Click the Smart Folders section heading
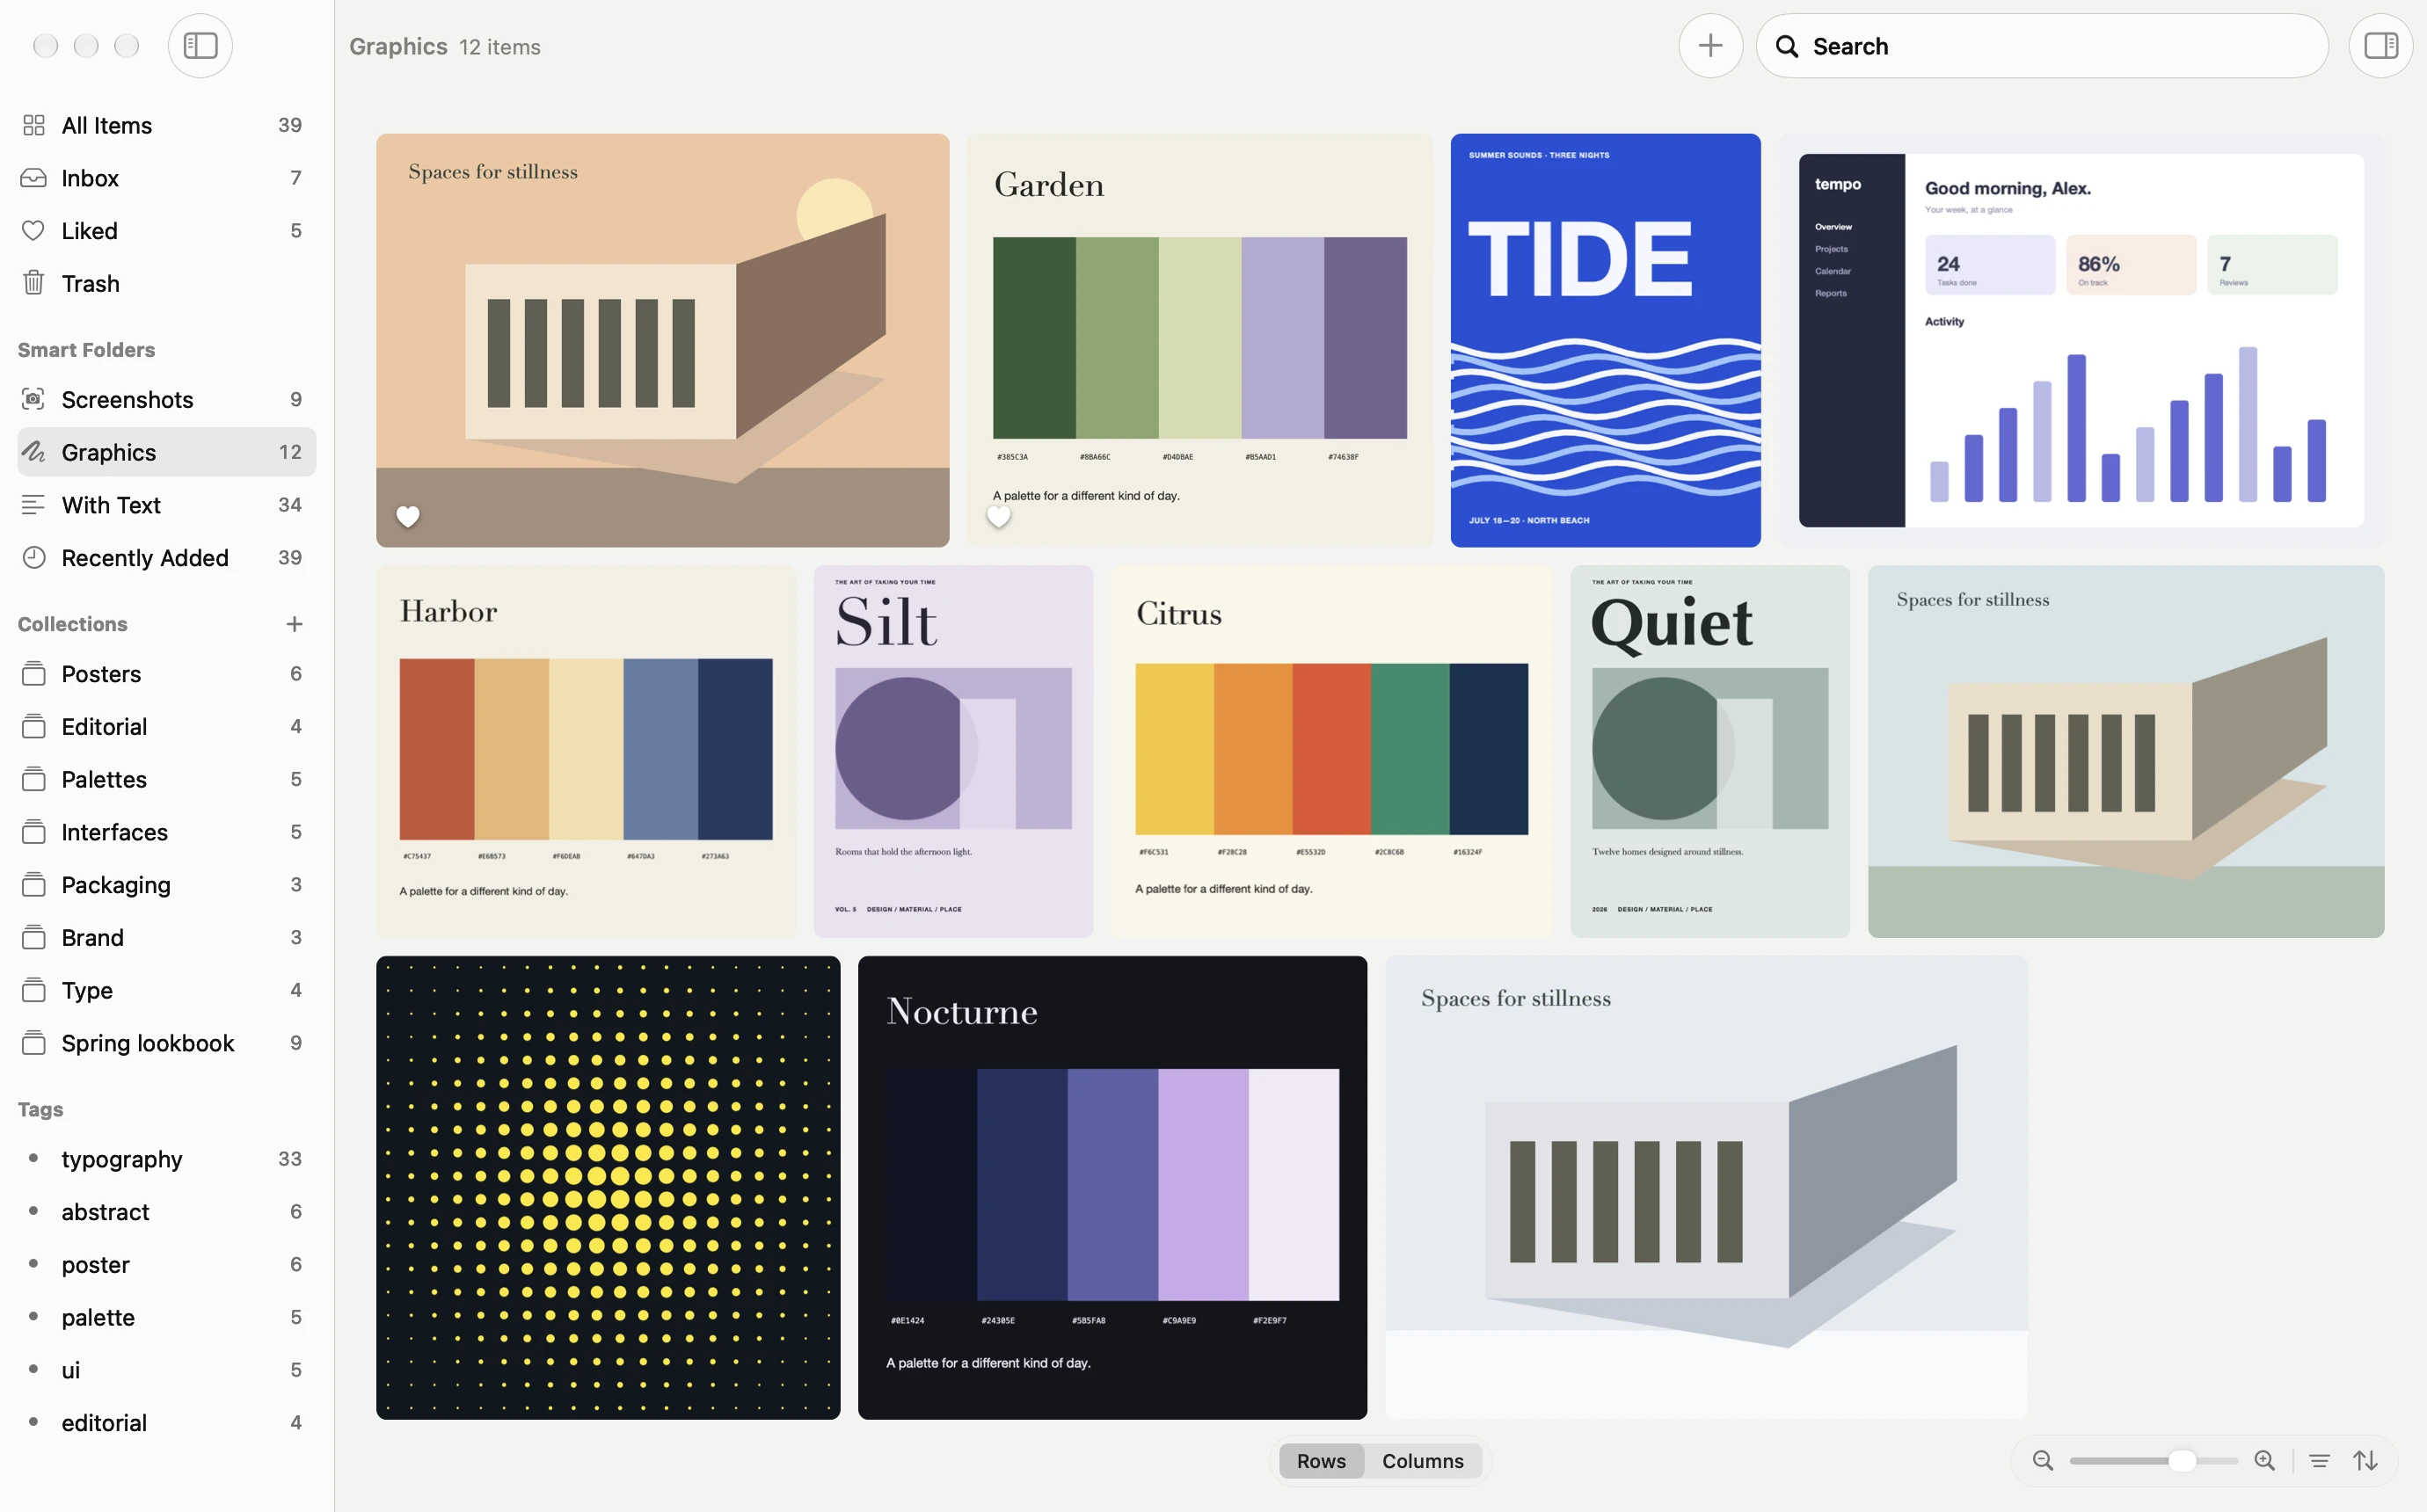 (x=86, y=350)
